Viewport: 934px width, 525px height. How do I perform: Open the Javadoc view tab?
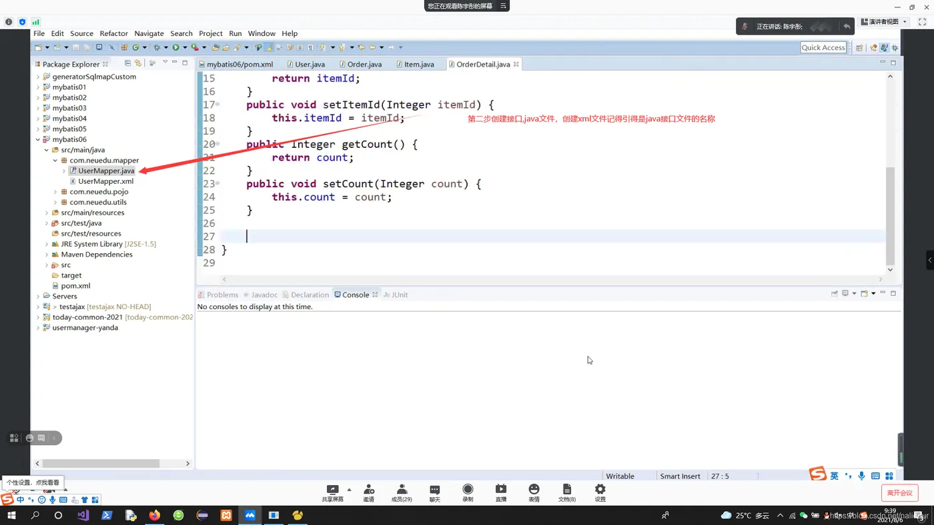coord(260,294)
